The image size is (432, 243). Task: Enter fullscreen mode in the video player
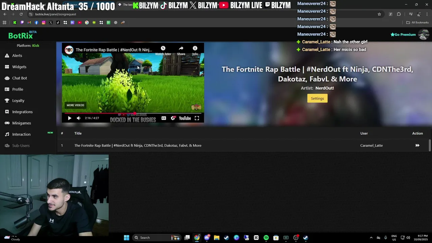(197, 118)
